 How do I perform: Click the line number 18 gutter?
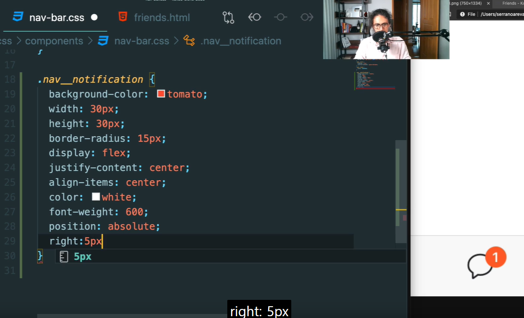pyautogui.click(x=10, y=79)
